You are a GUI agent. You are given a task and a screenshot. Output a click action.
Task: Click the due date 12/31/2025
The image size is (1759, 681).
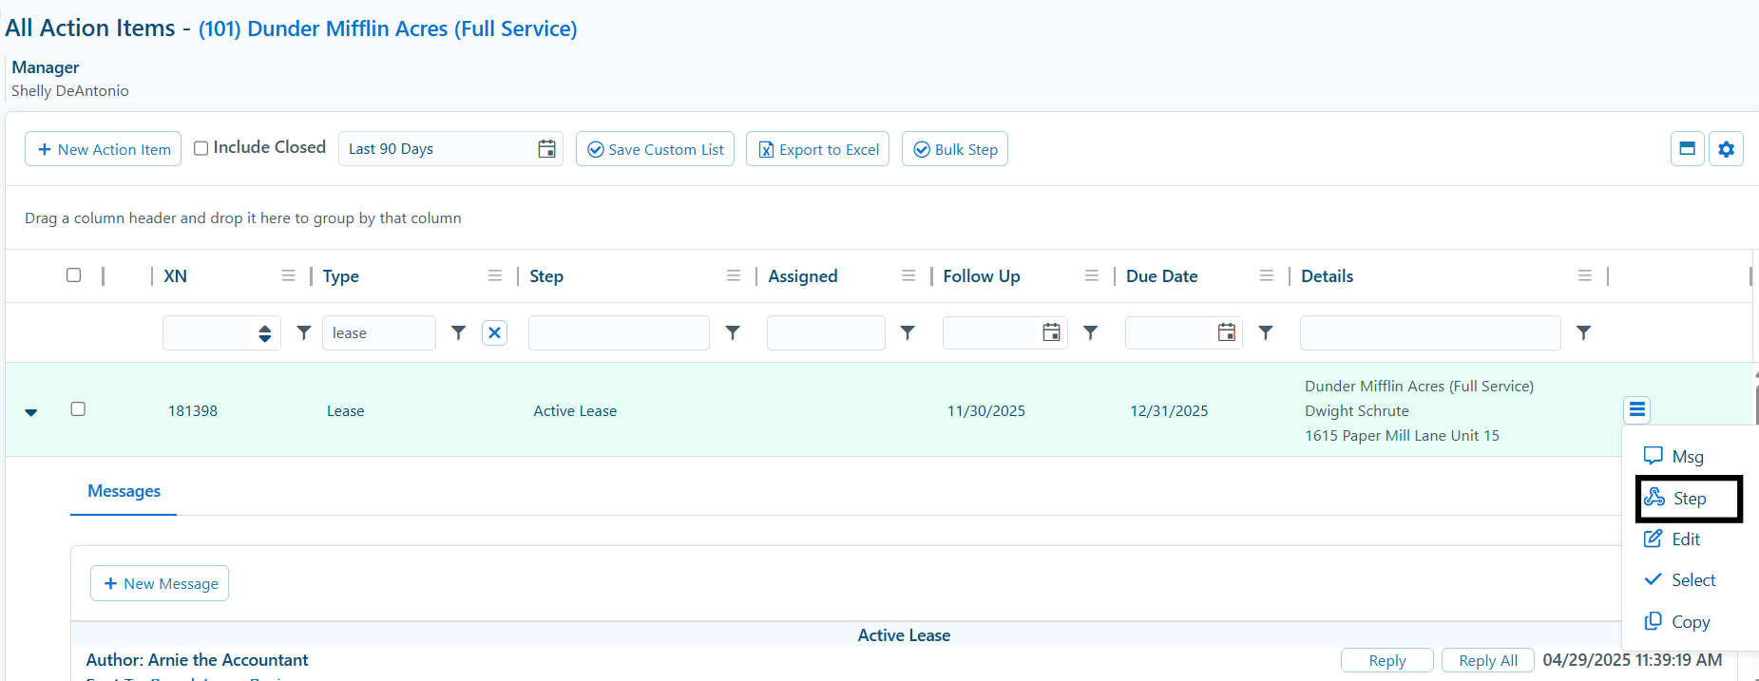pyautogui.click(x=1169, y=411)
